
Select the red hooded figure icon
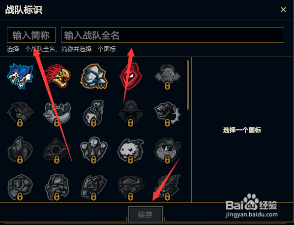coord(131,76)
